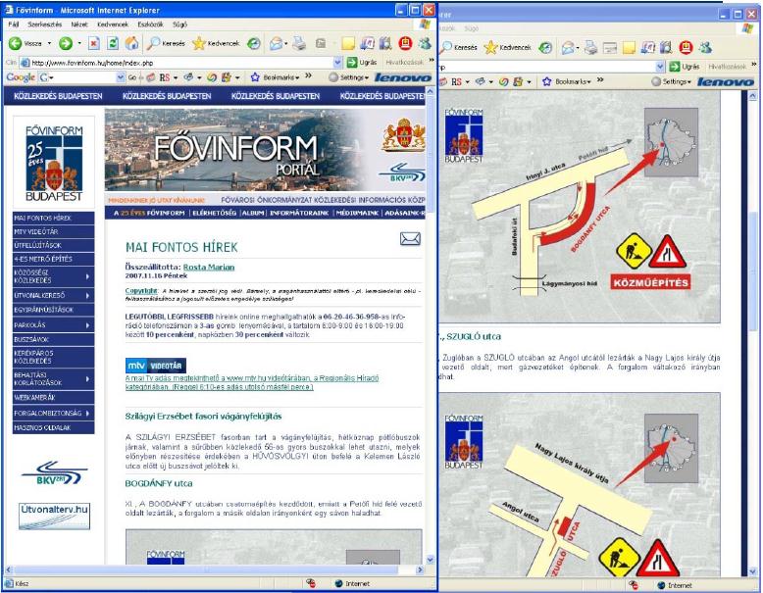
Task: Open address bar dropdown in front window
Action: [337, 63]
